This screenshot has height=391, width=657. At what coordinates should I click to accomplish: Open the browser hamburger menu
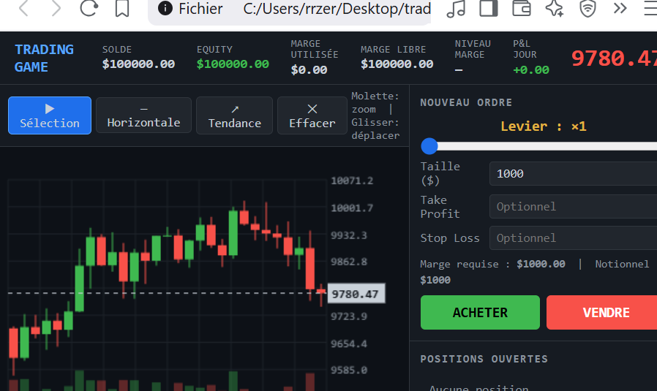(650, 9)
